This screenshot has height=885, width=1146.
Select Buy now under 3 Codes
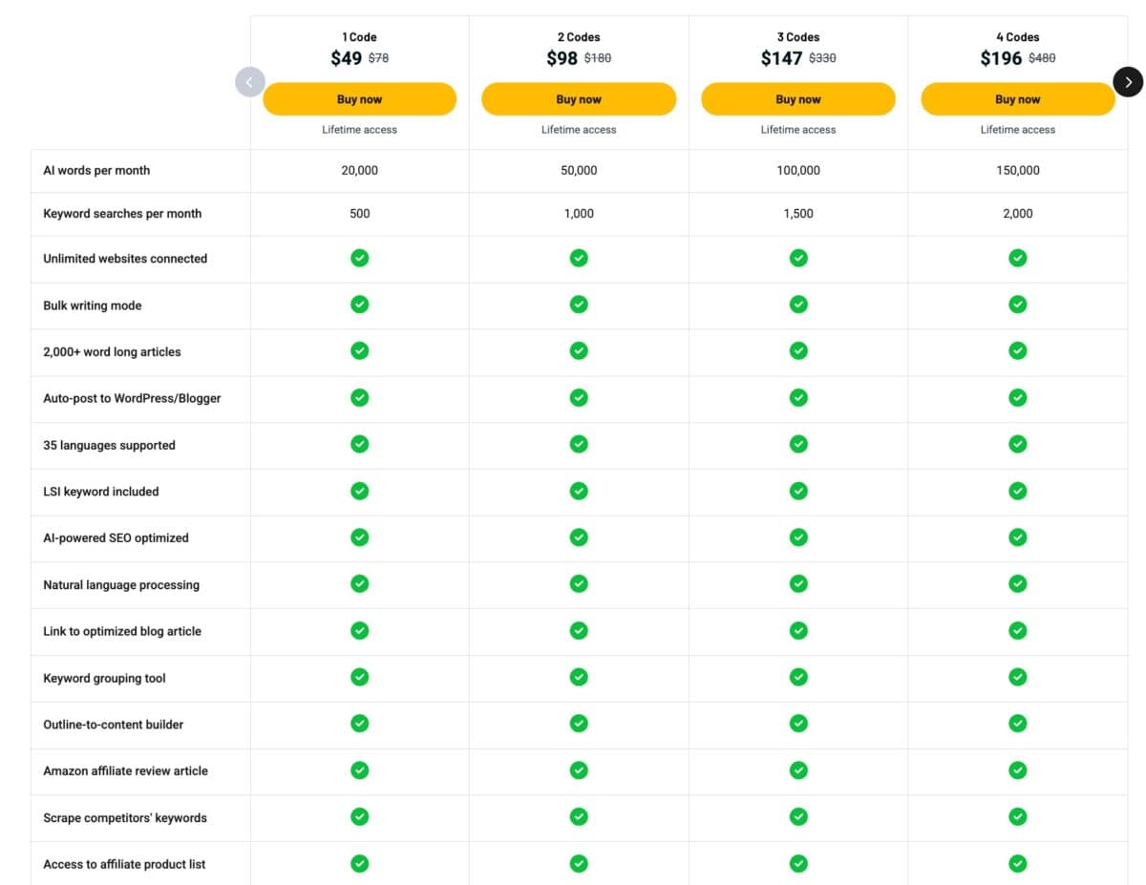[798, 99]
